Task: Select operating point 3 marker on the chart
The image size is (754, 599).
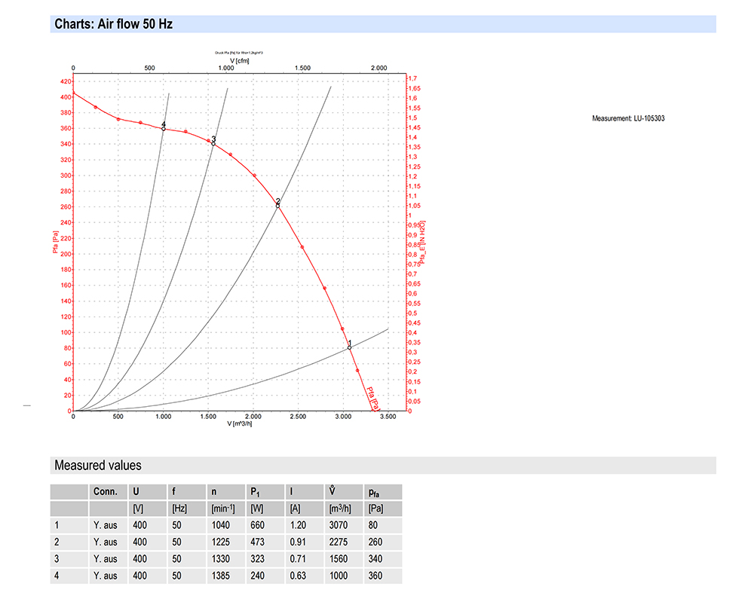Action: [213, 143]
